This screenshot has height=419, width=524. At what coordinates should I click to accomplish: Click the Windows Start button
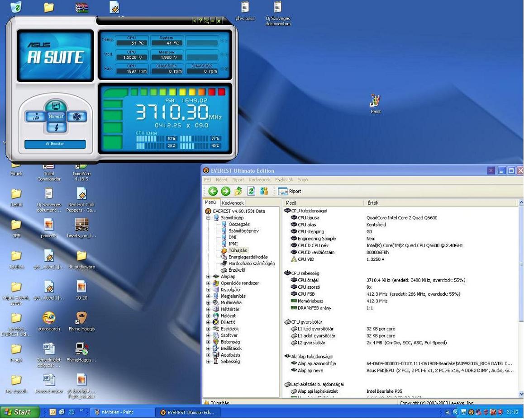(19, 412)
